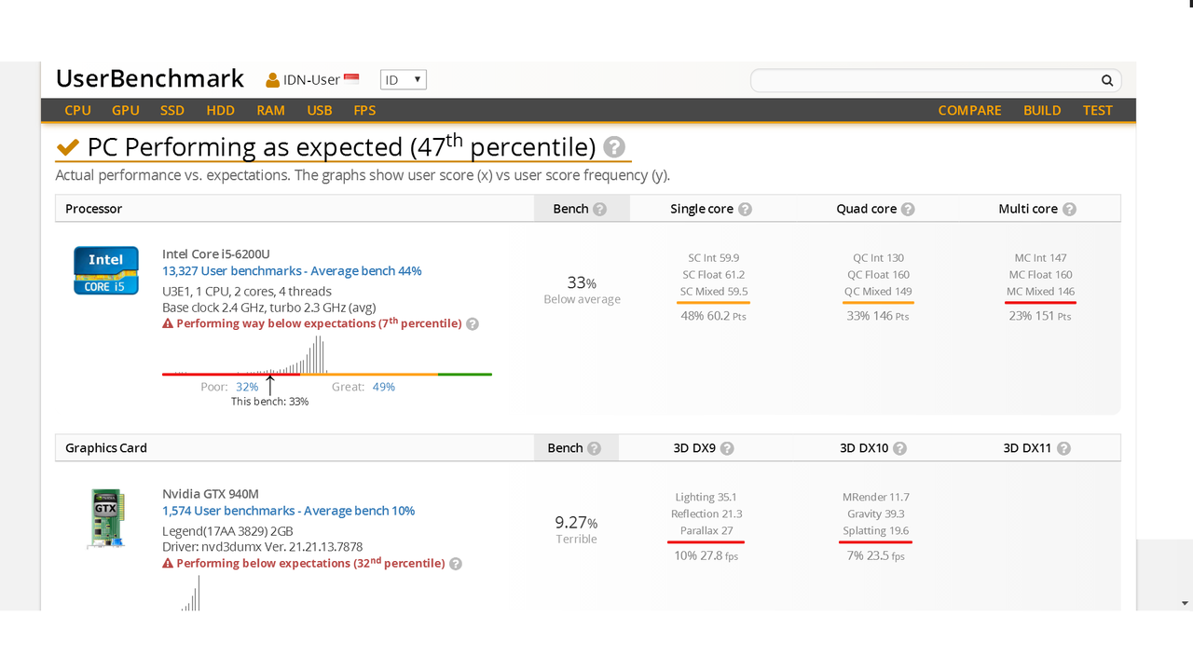The height and width of the screenshot is (671, 1193).
Task: Click the Poor 32% value
Action: [247, 387]
